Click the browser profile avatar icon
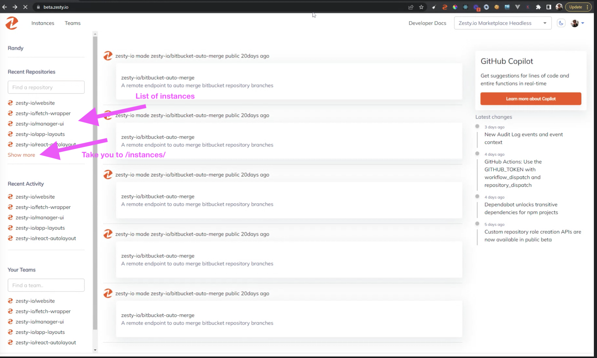This screenshot has width=597, height=358. click(559, 7)
